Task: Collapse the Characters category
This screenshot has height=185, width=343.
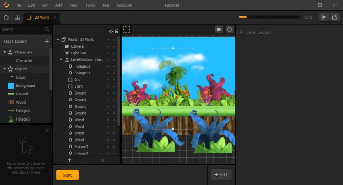Action: click(5, 52)
